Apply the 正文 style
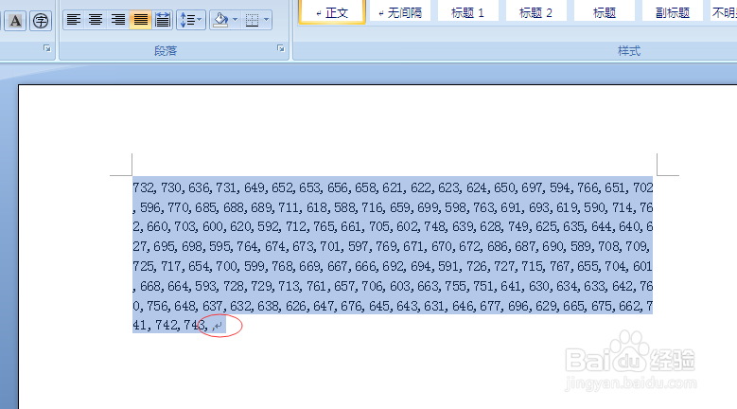 332,11
